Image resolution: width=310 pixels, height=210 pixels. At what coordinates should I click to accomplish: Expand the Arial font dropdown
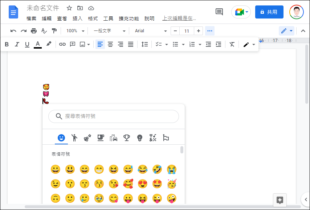pyautogui.click(x=151, y=31)
